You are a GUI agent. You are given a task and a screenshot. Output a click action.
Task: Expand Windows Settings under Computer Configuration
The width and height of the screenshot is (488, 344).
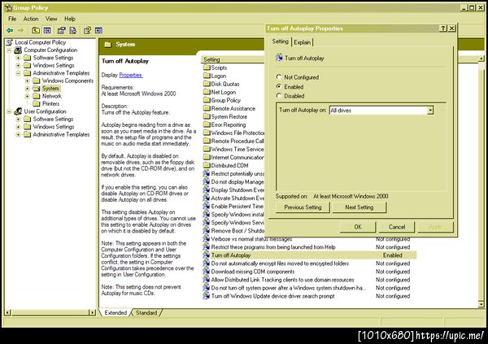(x=19, y=65)
